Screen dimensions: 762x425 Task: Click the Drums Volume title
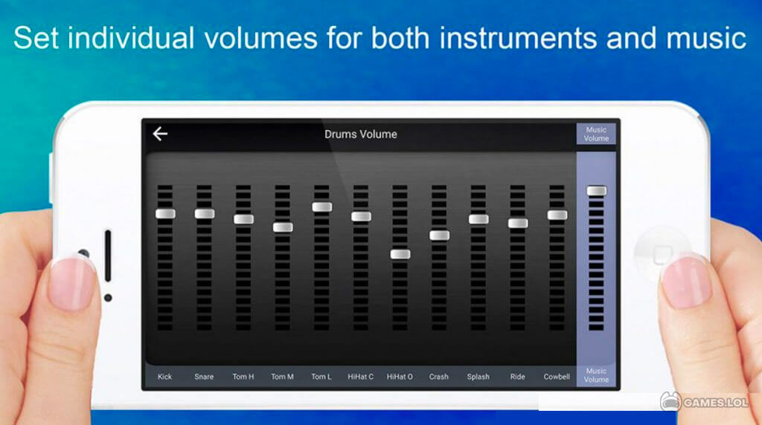point(361,134)
